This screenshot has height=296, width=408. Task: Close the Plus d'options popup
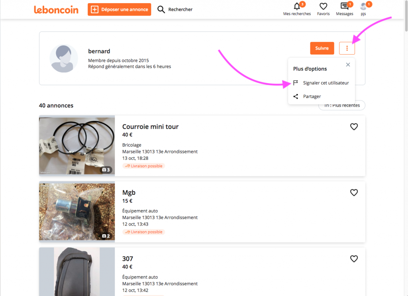click(348, 65)
